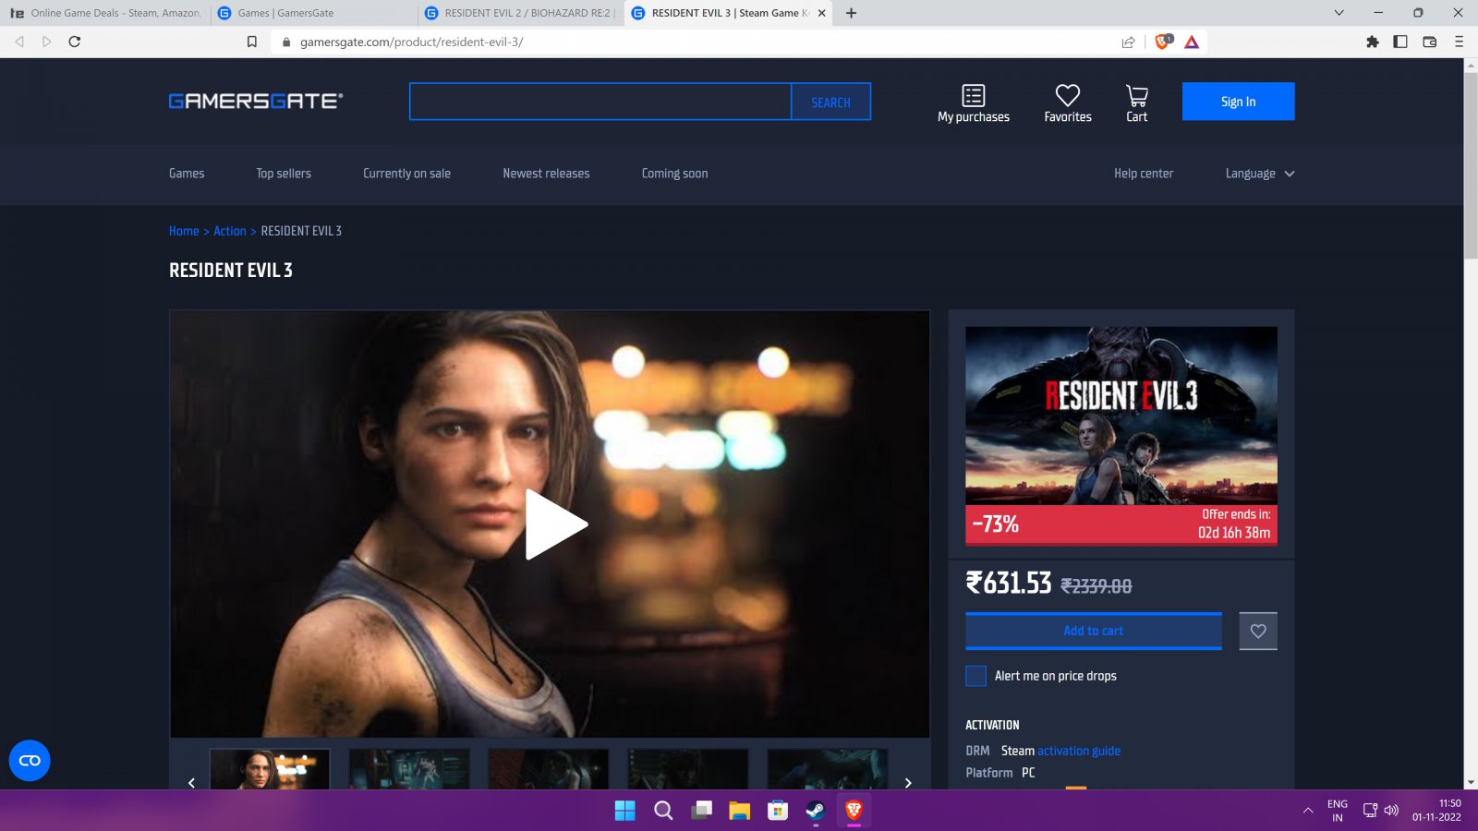The image size is (1478, 831).
Task: Open volume control in system tray
Action: 1392,811
